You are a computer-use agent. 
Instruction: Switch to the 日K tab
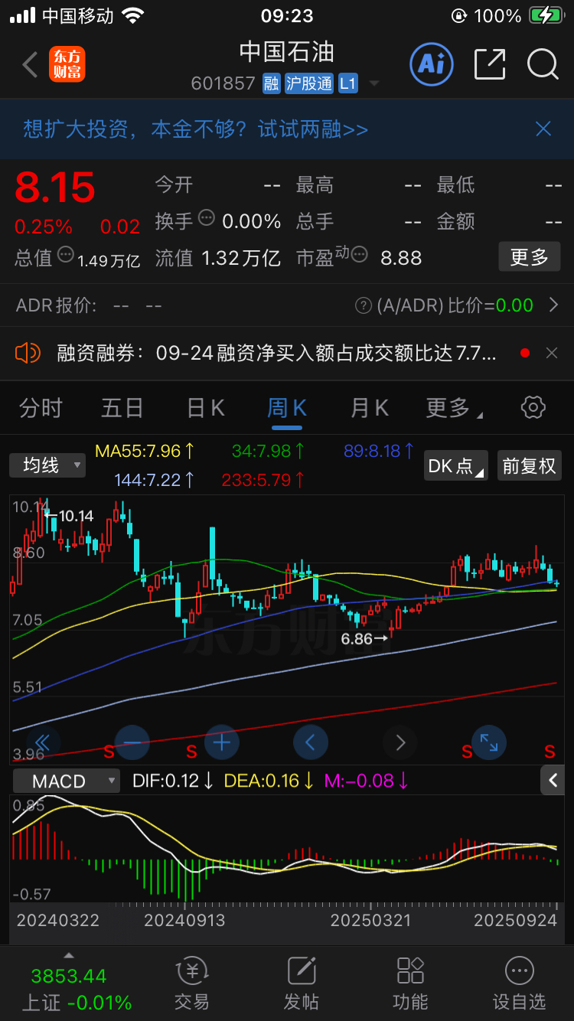click(206, 408)
